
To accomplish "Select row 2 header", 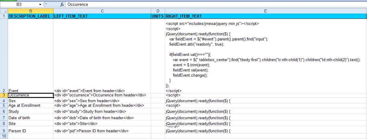I will pos(4,91).
